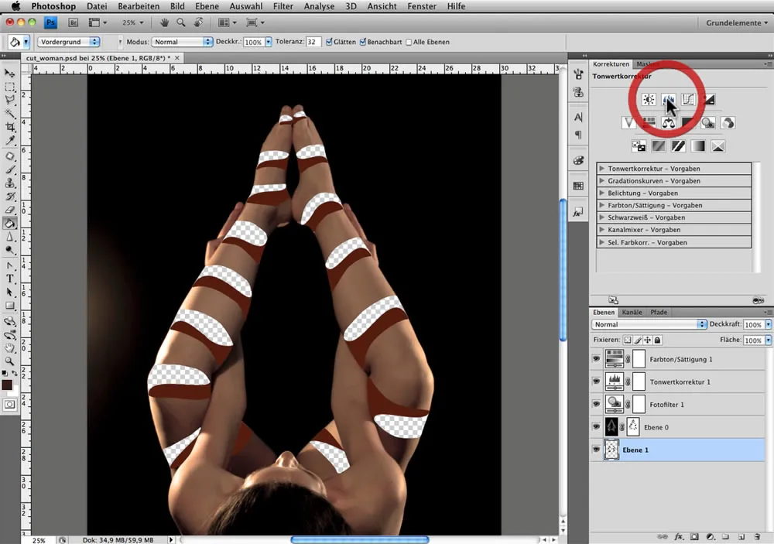Select the Crop tool in the toolbox
Screen dimensions: 774x544
pos(10,127)
